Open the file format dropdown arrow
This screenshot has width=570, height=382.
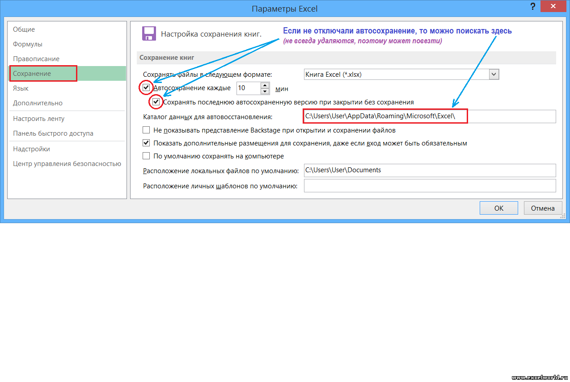494,75
